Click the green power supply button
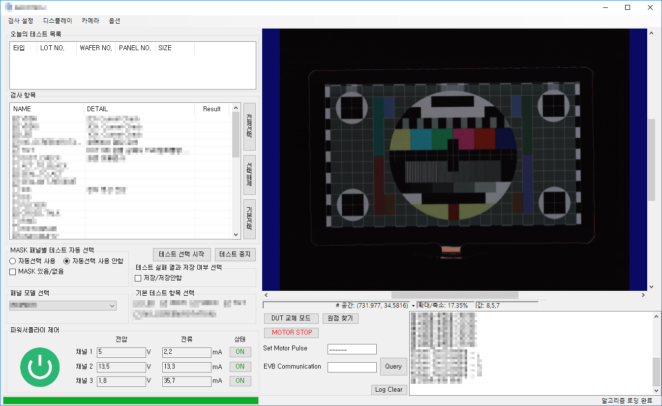This screenshot has height=406, width=662. point(40,367)
